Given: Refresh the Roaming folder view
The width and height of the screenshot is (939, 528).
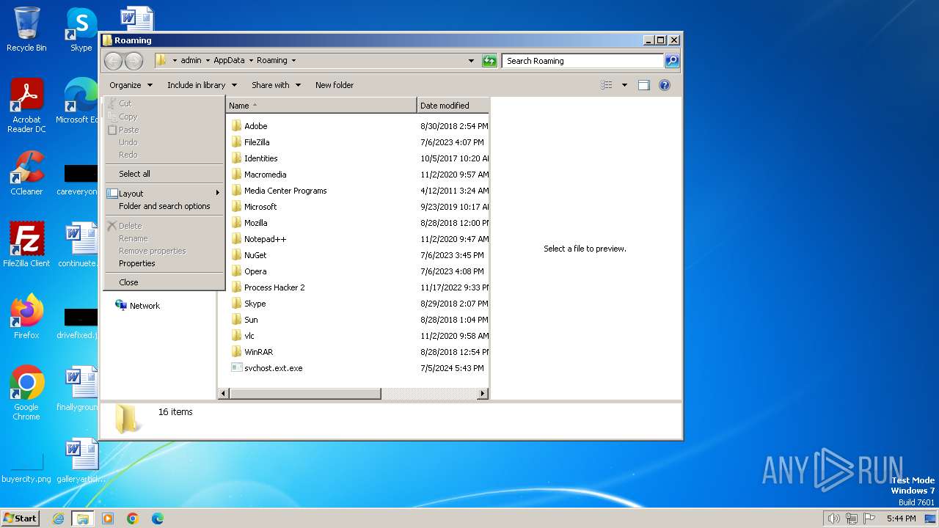Looking at the screenshot, I should [x=489, y=61].
